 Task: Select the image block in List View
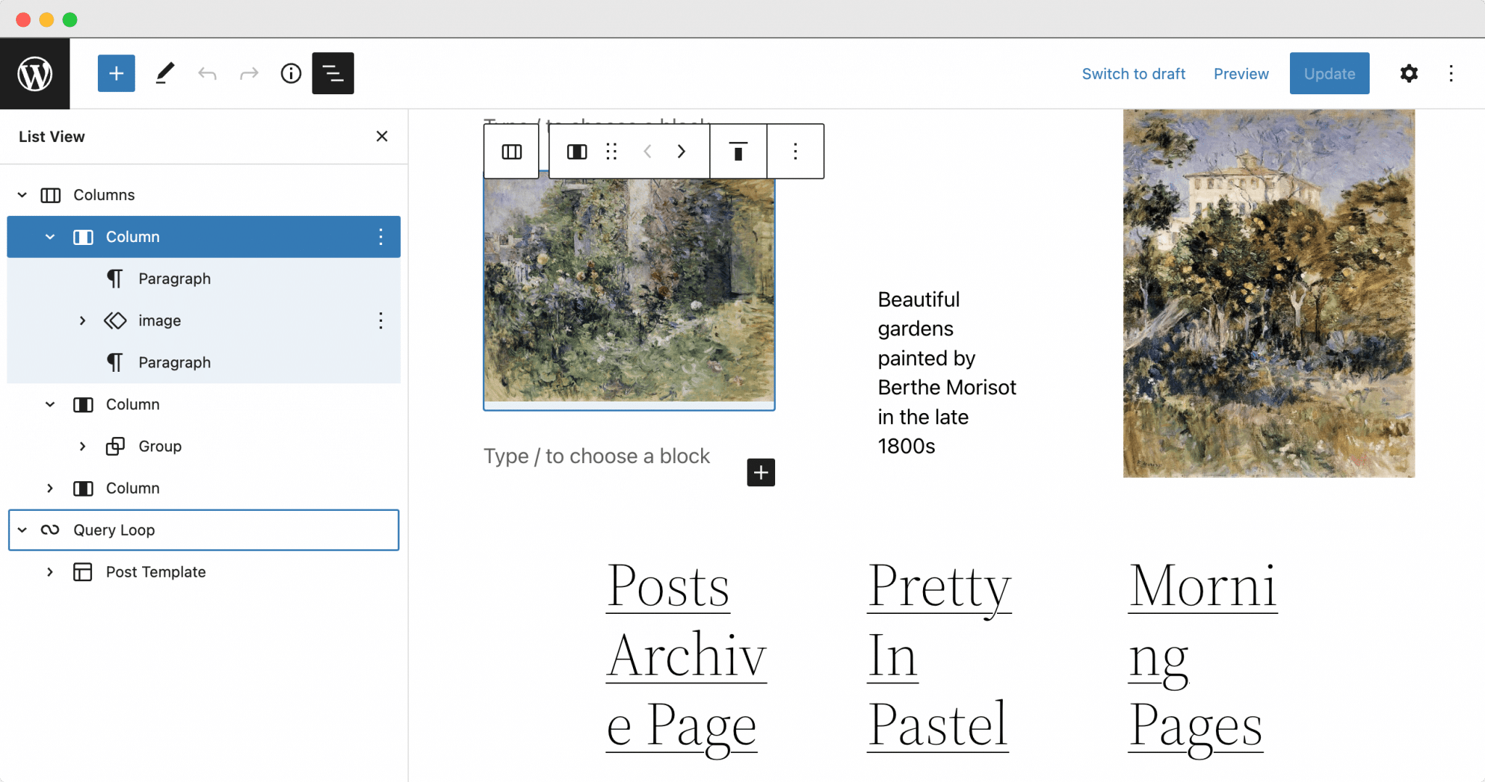tap(204, 320)
